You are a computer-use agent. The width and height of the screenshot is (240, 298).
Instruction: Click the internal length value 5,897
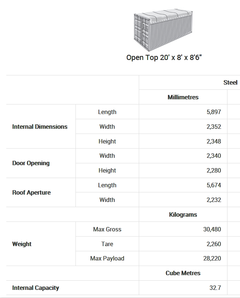[x=214, y=112]
